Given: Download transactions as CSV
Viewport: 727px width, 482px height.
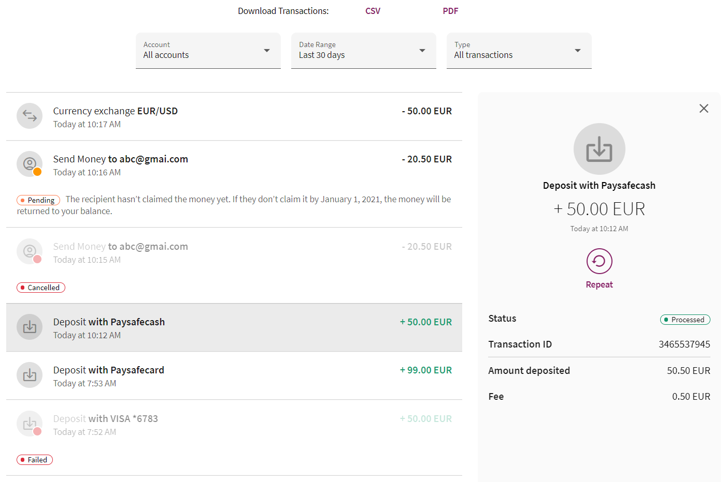Looking at the screenshot, I should [x=373, y=11].
